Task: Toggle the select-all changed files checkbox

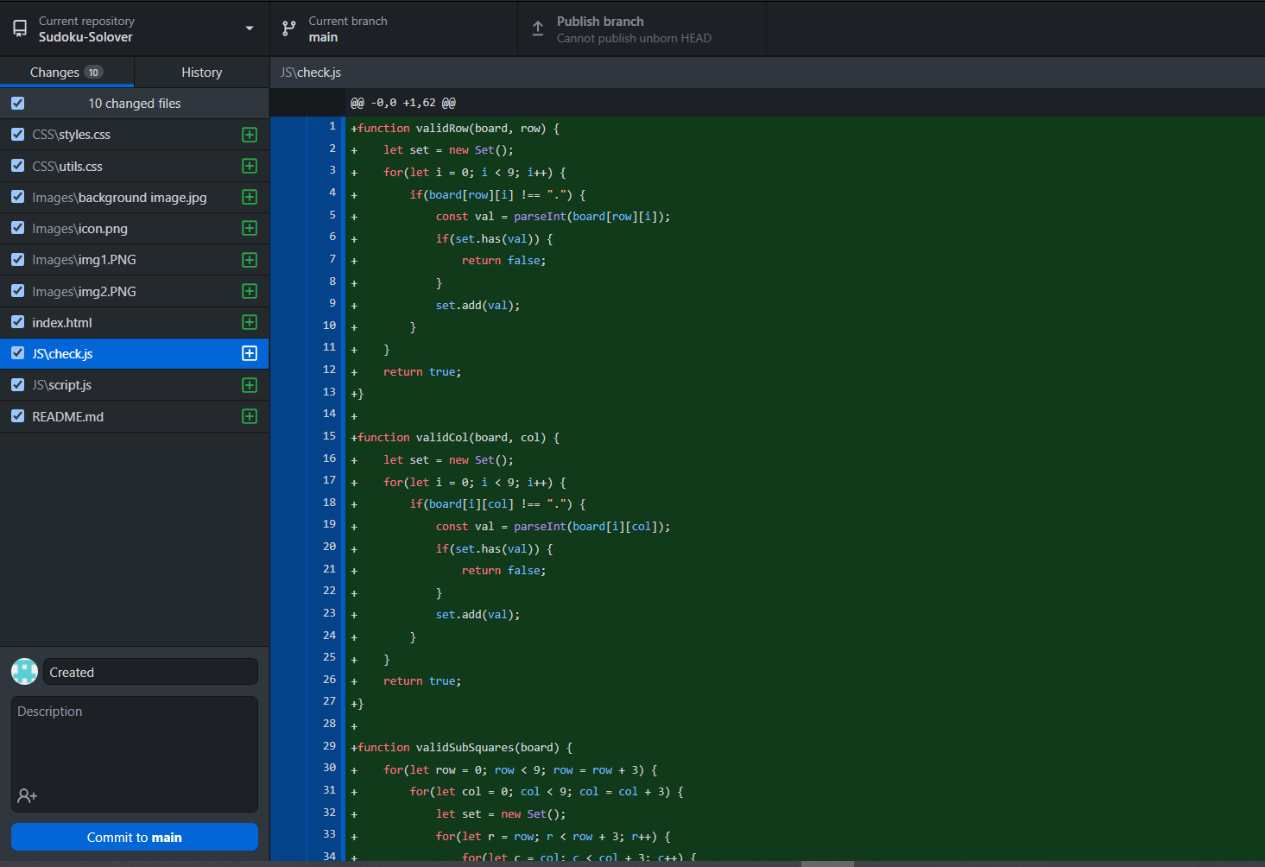Action: pyautogui.click(x=17, y=103)
